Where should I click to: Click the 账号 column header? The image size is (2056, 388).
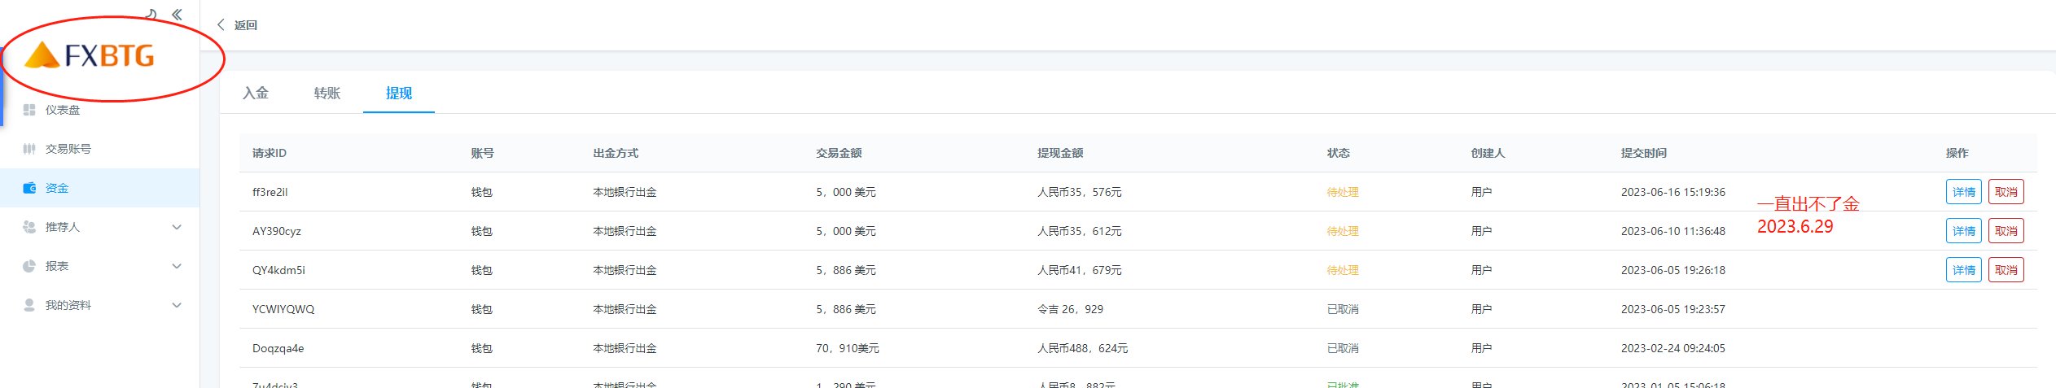pos(482,153)
